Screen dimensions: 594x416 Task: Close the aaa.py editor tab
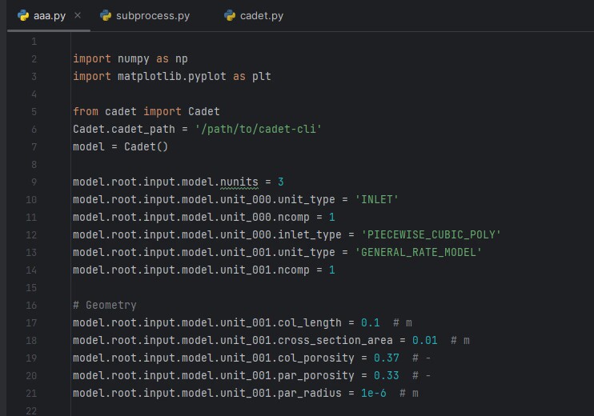tap(78, 15)
